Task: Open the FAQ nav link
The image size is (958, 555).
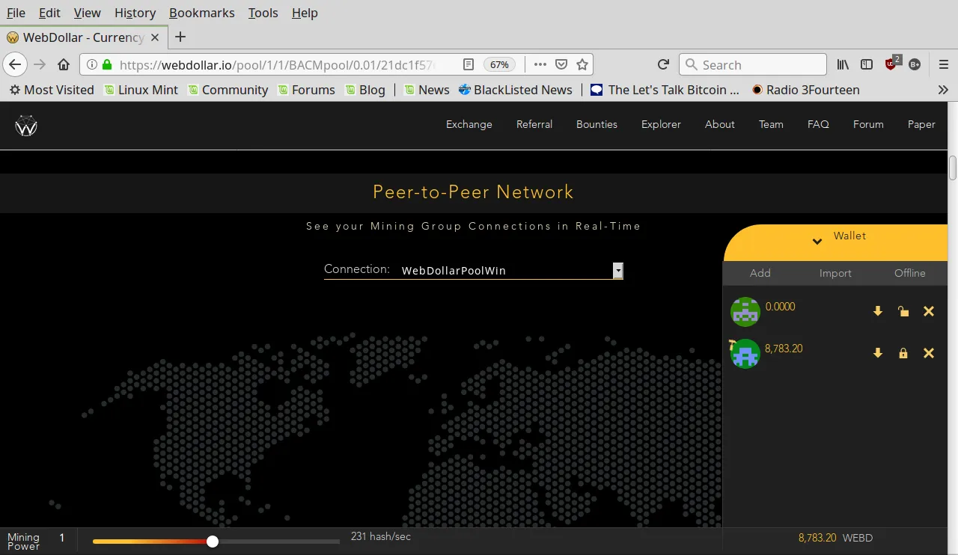Action: pyautogui.click(x=818, y=124)
